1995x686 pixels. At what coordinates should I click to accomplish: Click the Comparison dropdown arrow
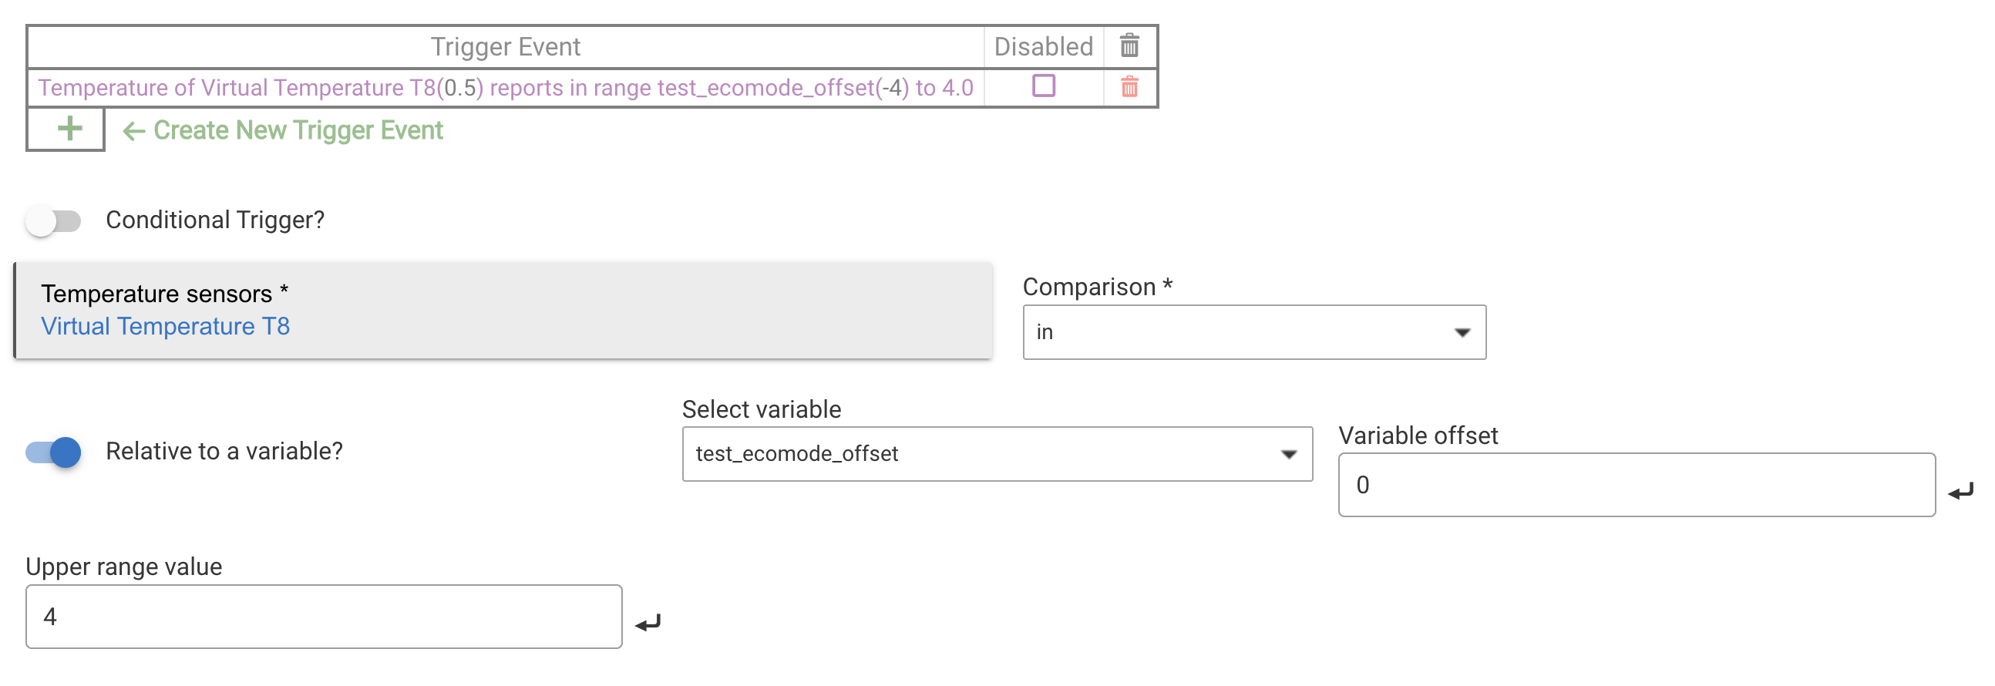pos(1462,332)
